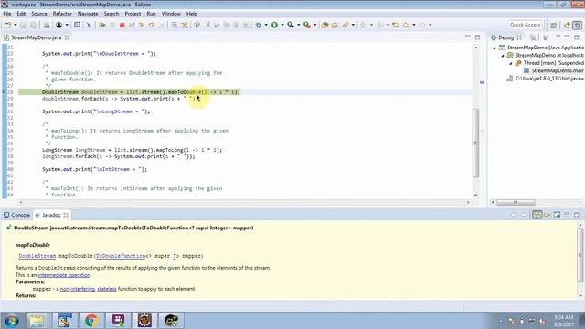Open the Help menu
This screenshot has height=329, width=585.
point(192,14)
